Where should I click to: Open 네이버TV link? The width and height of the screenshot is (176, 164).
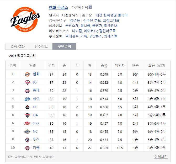click(91, 31)
